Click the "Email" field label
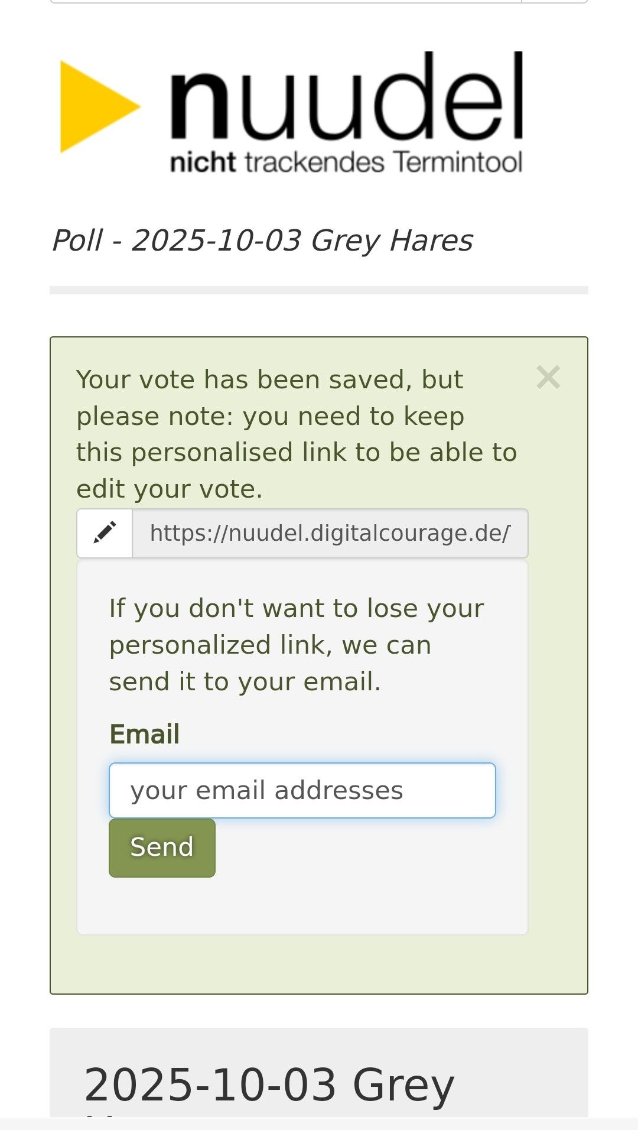The height and width of the screenshot is (1130, 638). click(x=145, y=735)
